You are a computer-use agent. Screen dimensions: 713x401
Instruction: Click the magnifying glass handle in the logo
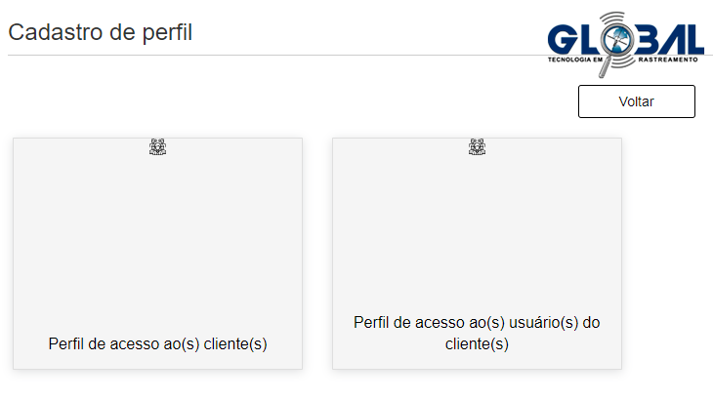coord(605,67)
